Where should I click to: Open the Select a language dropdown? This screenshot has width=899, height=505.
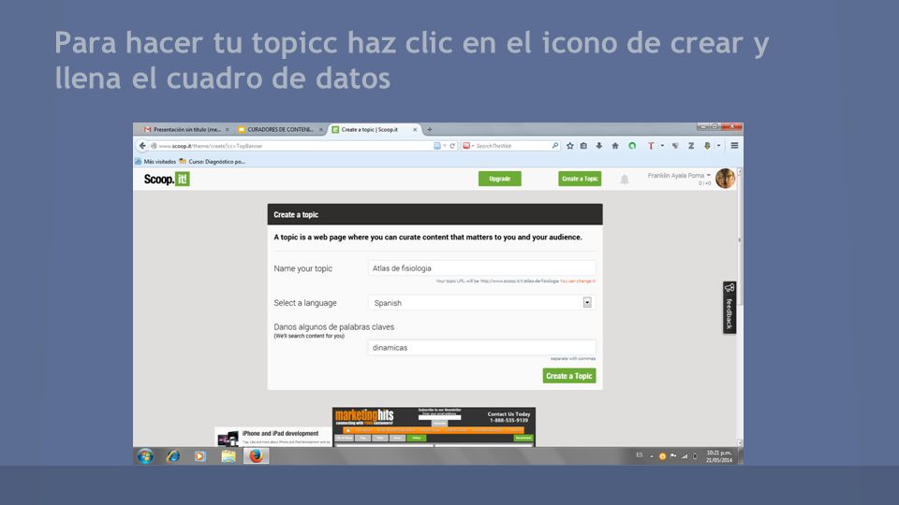481,302
